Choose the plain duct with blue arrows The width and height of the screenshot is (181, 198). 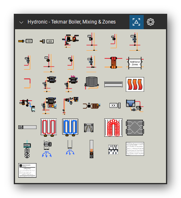[70, 148]
